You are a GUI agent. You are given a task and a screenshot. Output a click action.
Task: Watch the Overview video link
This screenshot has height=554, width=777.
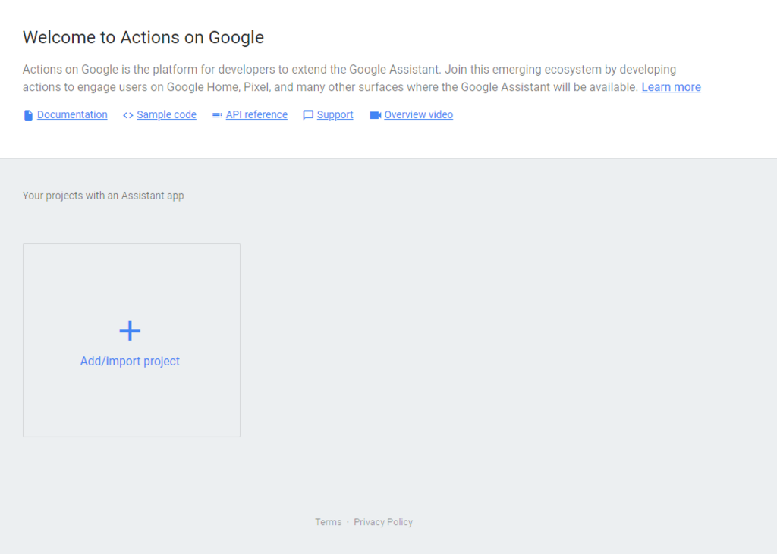419,115
